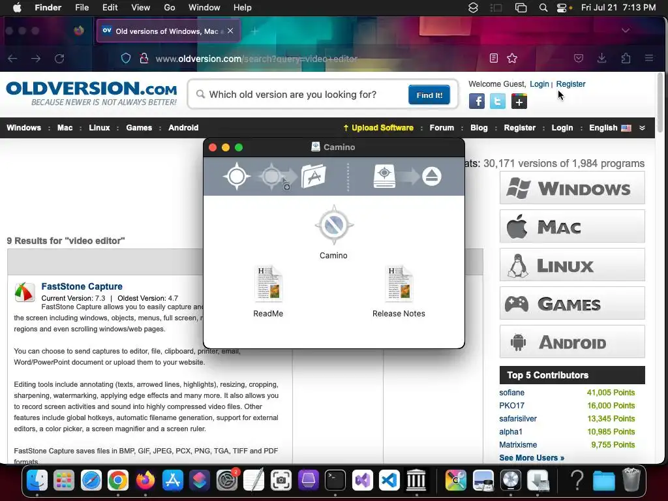Click the Find It! search button

pos(429,95)
